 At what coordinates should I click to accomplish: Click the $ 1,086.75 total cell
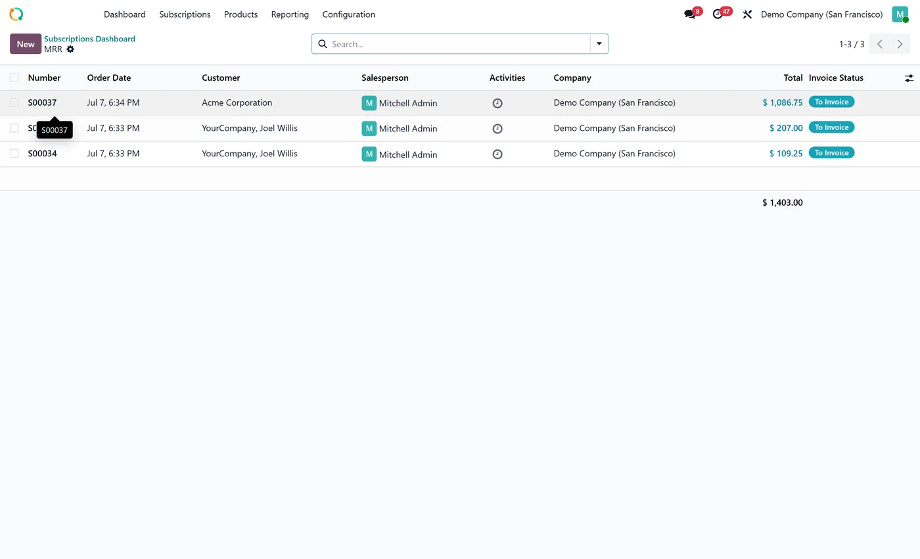[x=783, y=102]
